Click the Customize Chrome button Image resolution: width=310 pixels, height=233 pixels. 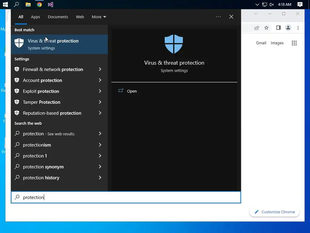[x=275, y=212]
